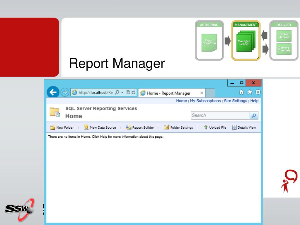Viewport: 300px width, 225px height.
Task: Click the browser forward arrow button
Action: 65,92
